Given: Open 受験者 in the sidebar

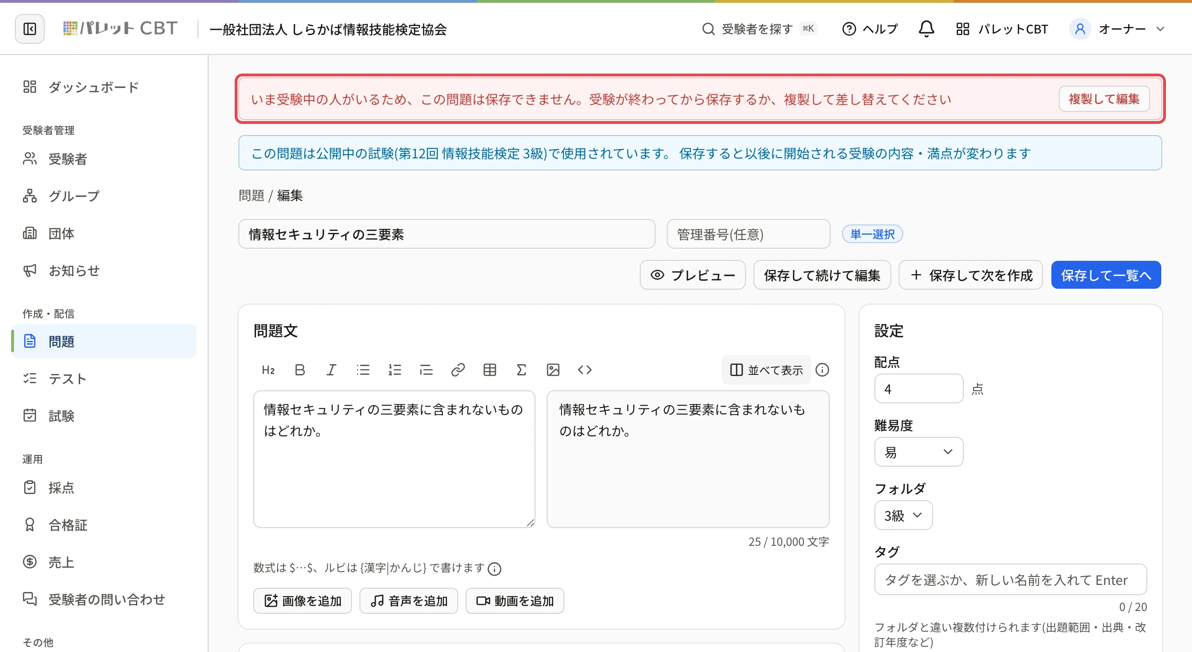Looking at the screenshot, I should (x=103, y=159).
